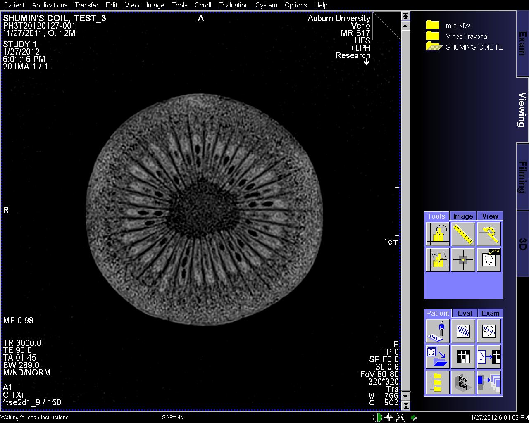Select the Image subtask tab
The width and height of the screenshot is (529, 423).
coord(463,216)
